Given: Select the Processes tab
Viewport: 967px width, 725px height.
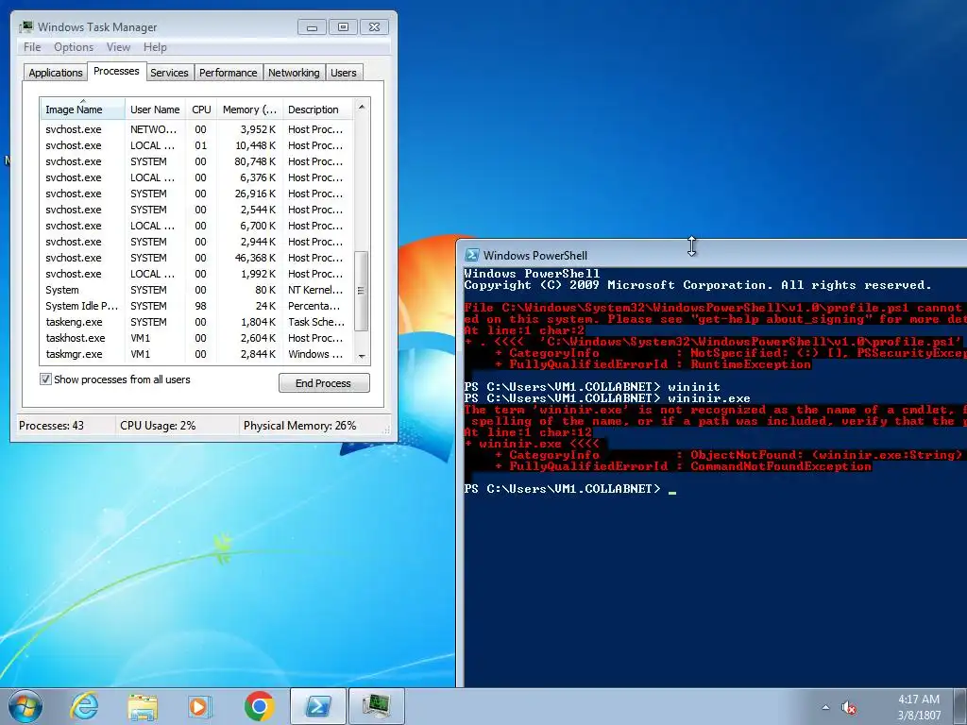Looking at the screenshot, I should coord(116,72).
